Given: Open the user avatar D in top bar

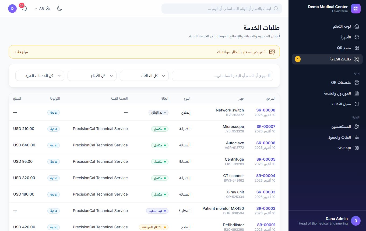Looking at the screenshot, I should pyautogui.click(x=12, y=9).
